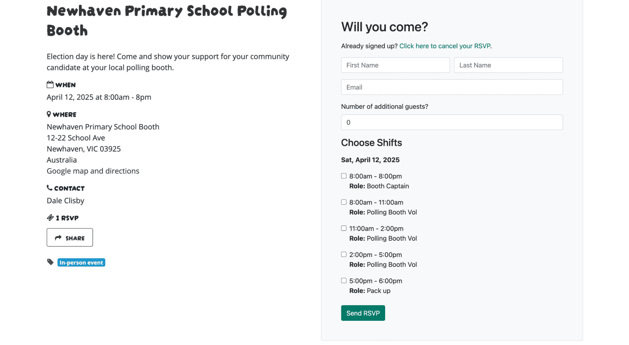Screen dimensions: 629x345
Task: Click the phone icon beside Contact
Action: click(49, 188)
